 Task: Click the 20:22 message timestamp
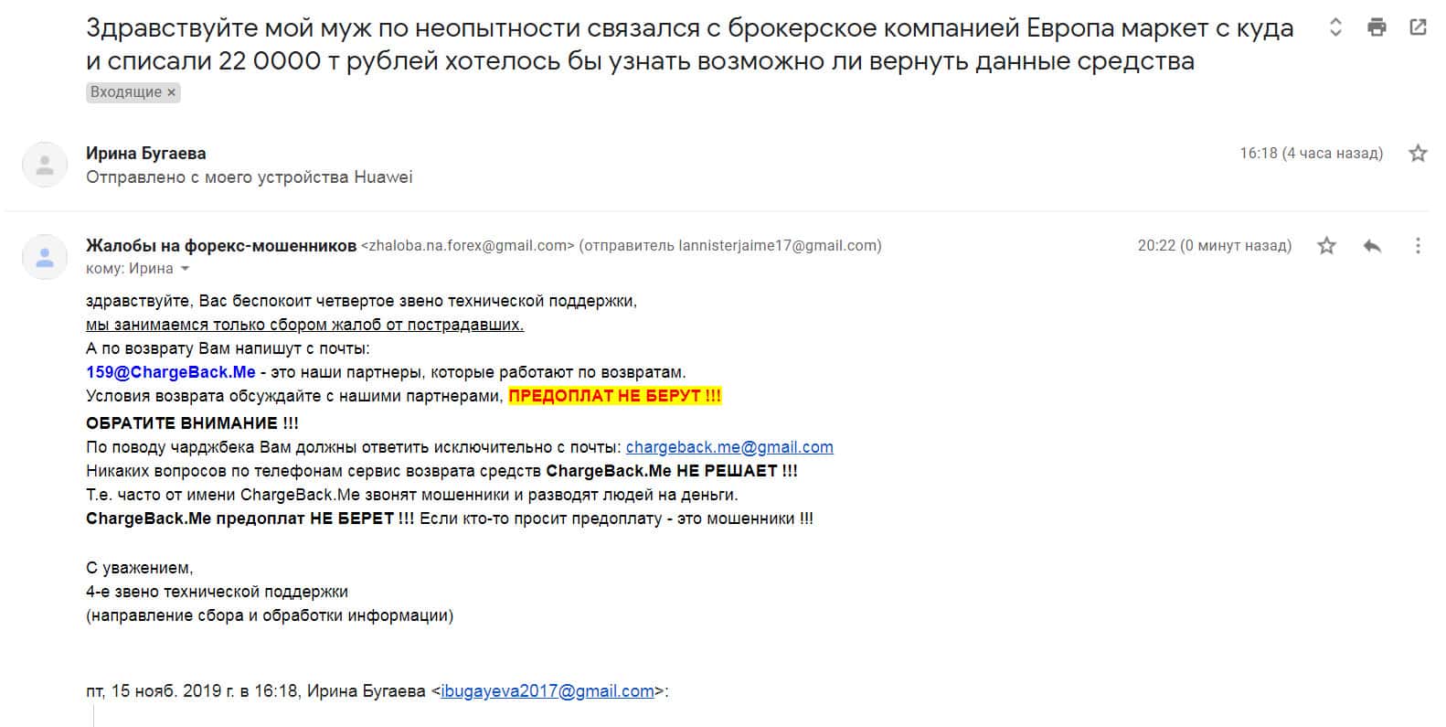1214,245
